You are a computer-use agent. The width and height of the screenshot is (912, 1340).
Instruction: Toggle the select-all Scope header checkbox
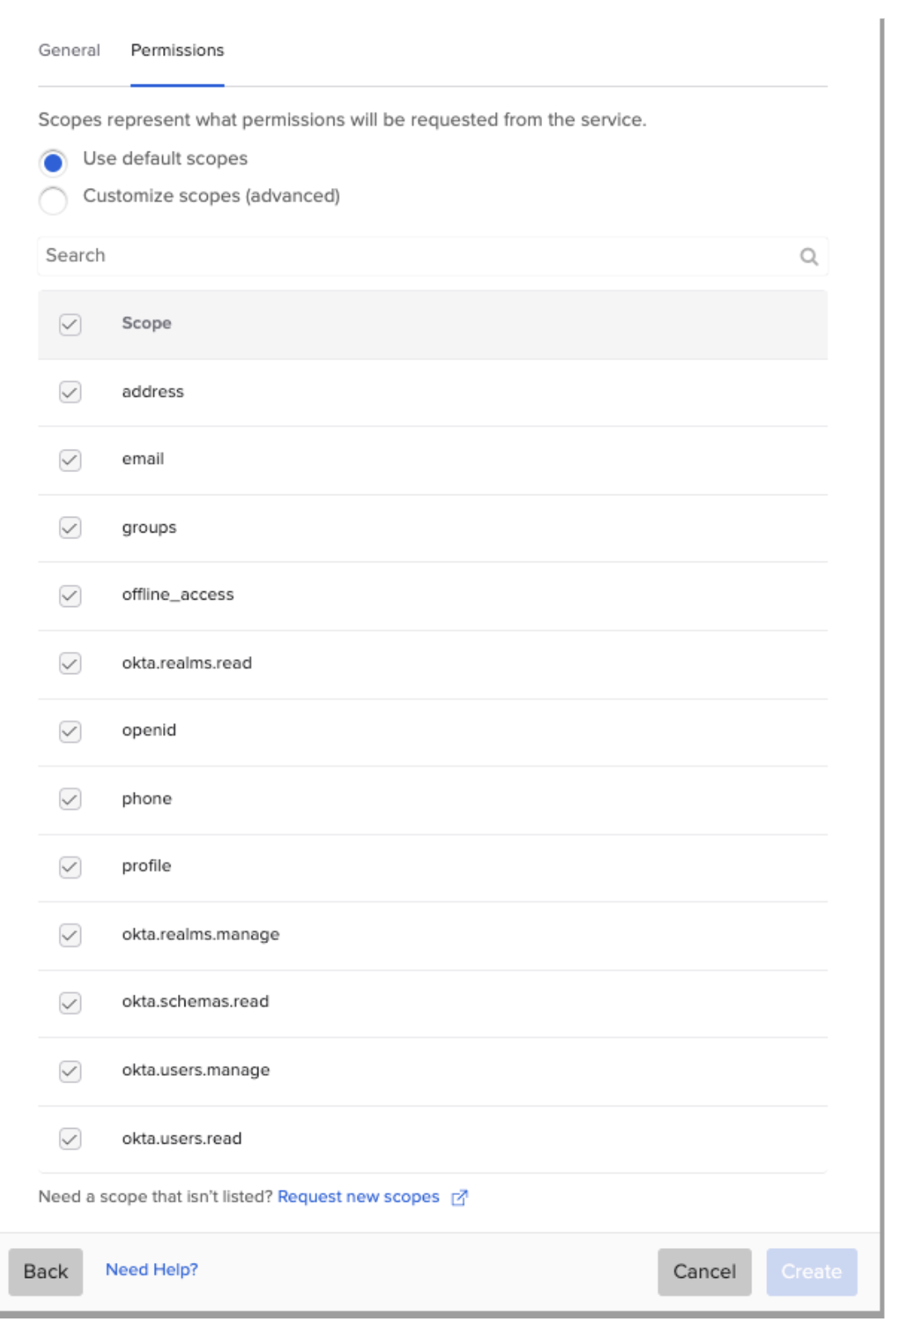(x=70, y=325)
